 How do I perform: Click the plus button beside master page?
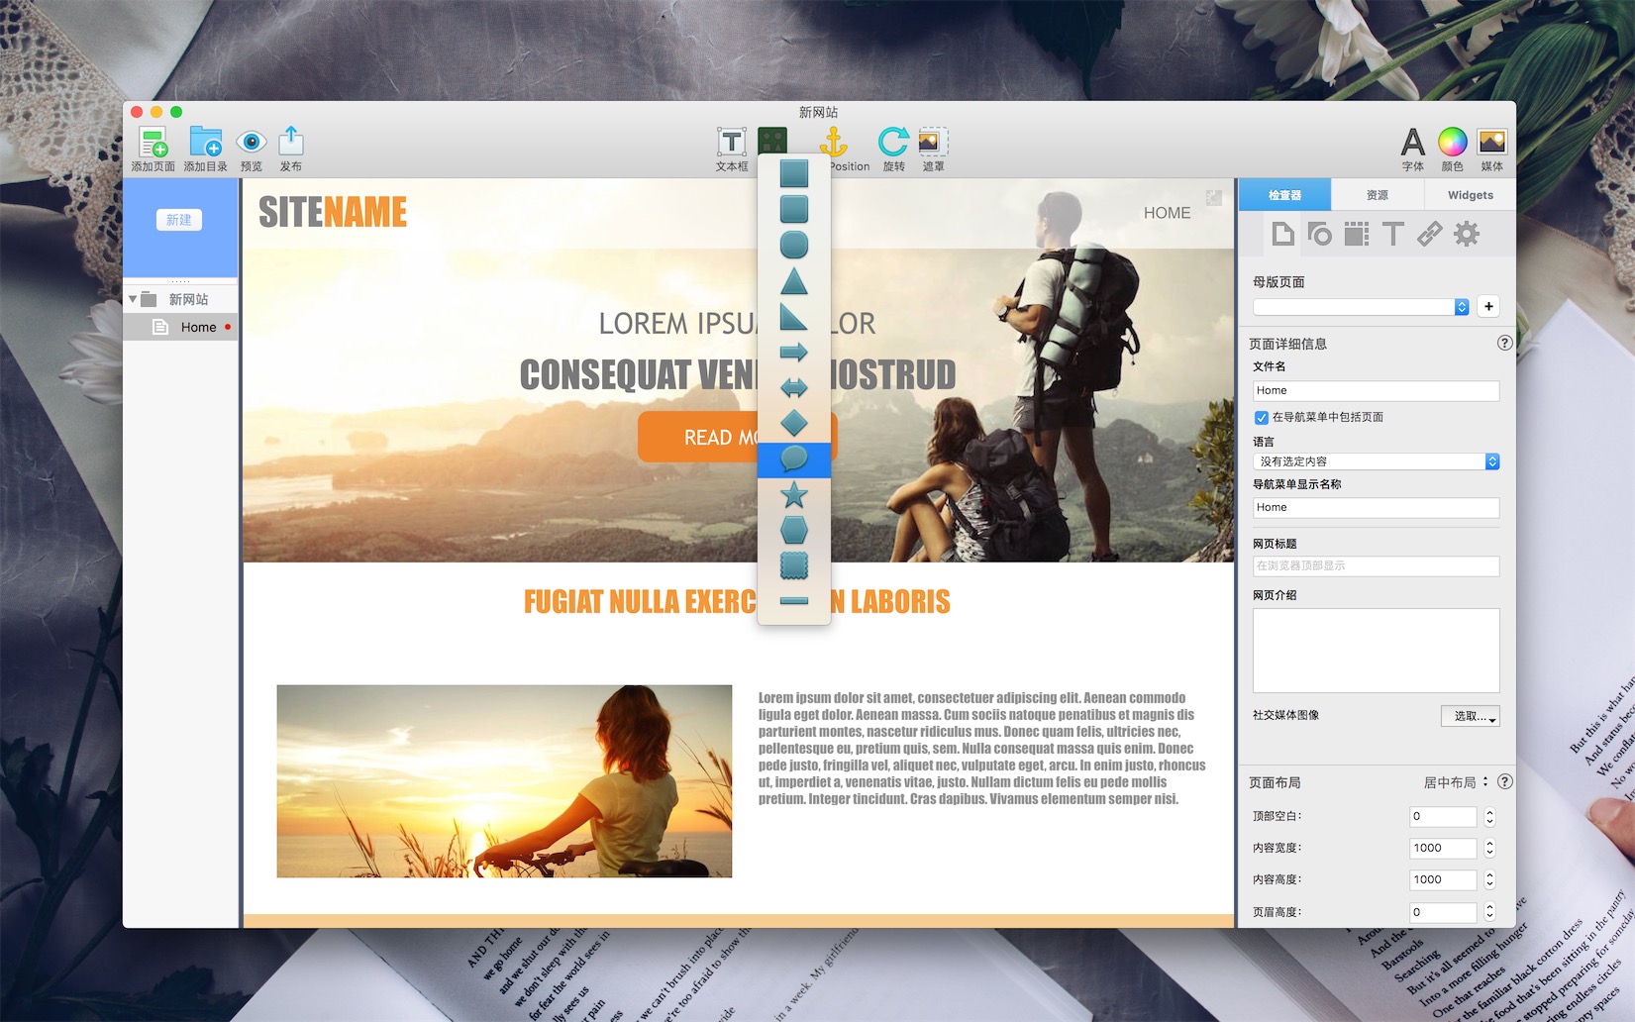[1488, 307]
